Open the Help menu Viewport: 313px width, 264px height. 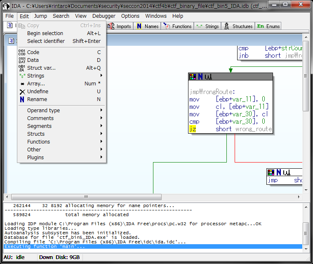177,16
